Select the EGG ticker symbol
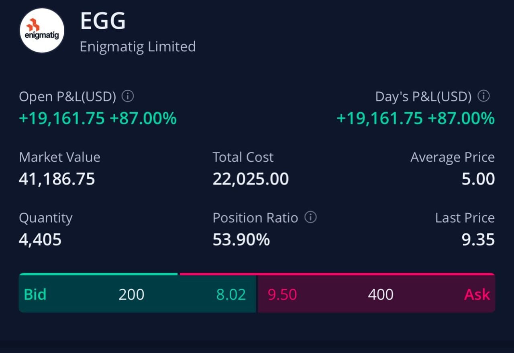 [103, 21]
